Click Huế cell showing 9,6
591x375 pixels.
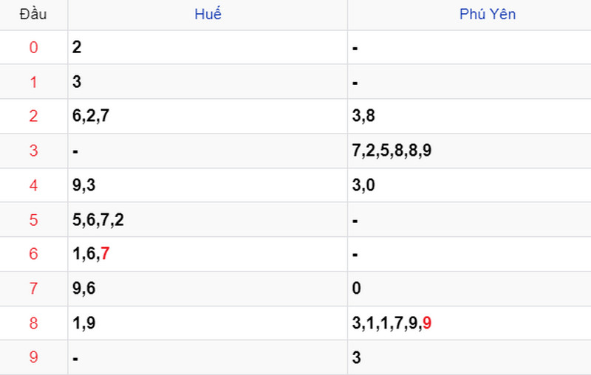[208, 289]
